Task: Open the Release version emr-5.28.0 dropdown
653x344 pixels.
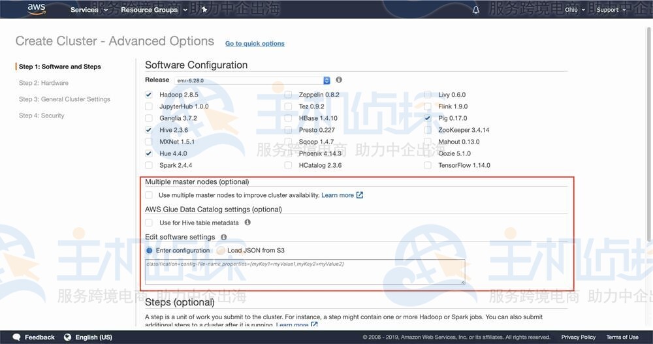Action: [252, 80]
